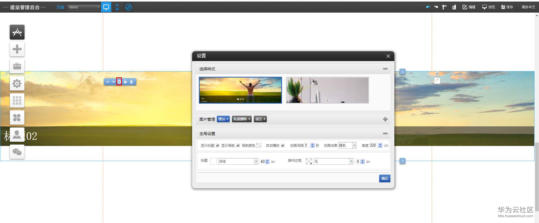Image resolution: width=539 pixels, height=223 pixels.
Task: Collapse the 全局设置 section
Action: click(x=385, y=133)
